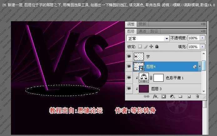Delete layer with the trash icon
The height and width of the screenshot is (136, 217).
[198, 96]
